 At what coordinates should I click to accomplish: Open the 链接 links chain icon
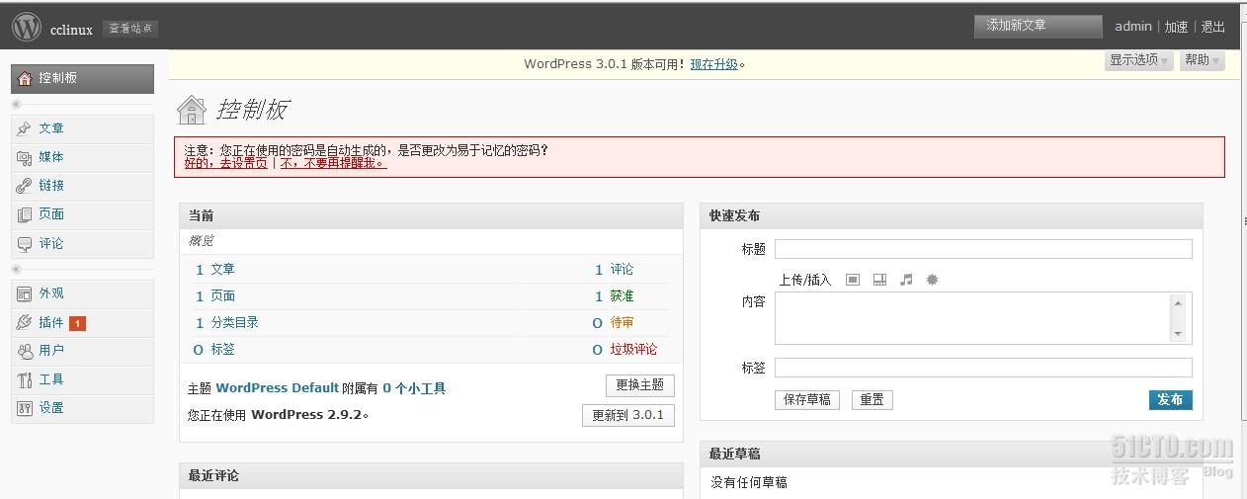25,186
